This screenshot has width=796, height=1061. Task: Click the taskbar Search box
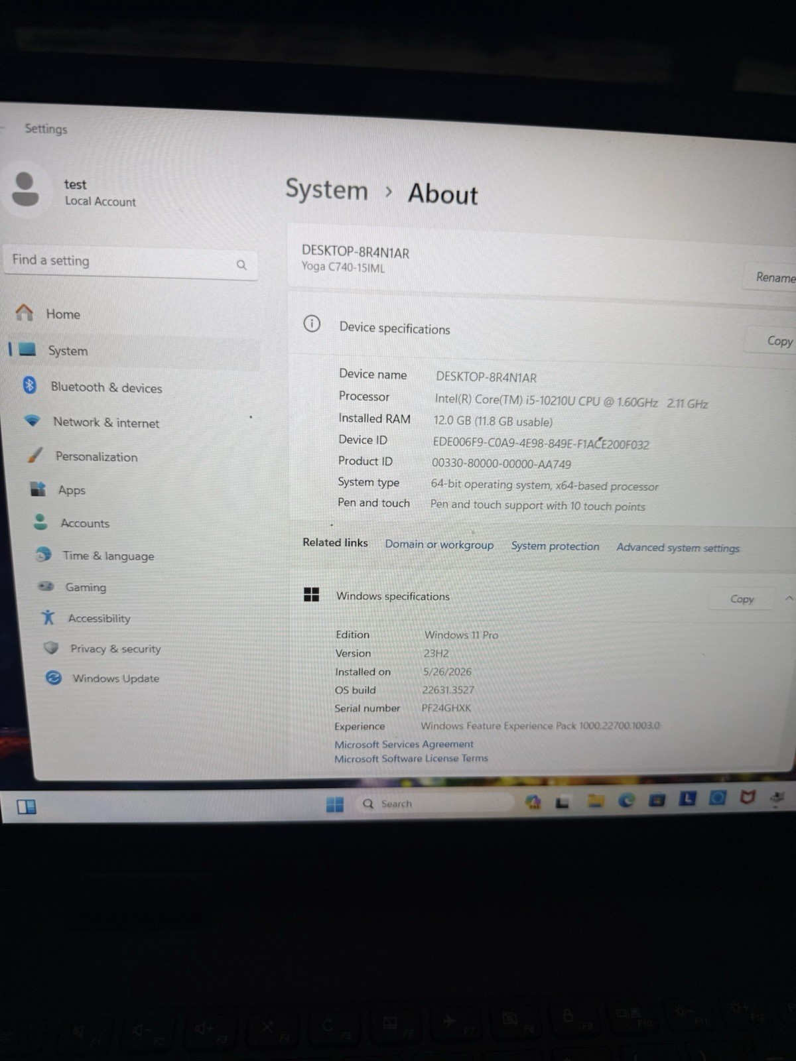(x=434, y=804)
